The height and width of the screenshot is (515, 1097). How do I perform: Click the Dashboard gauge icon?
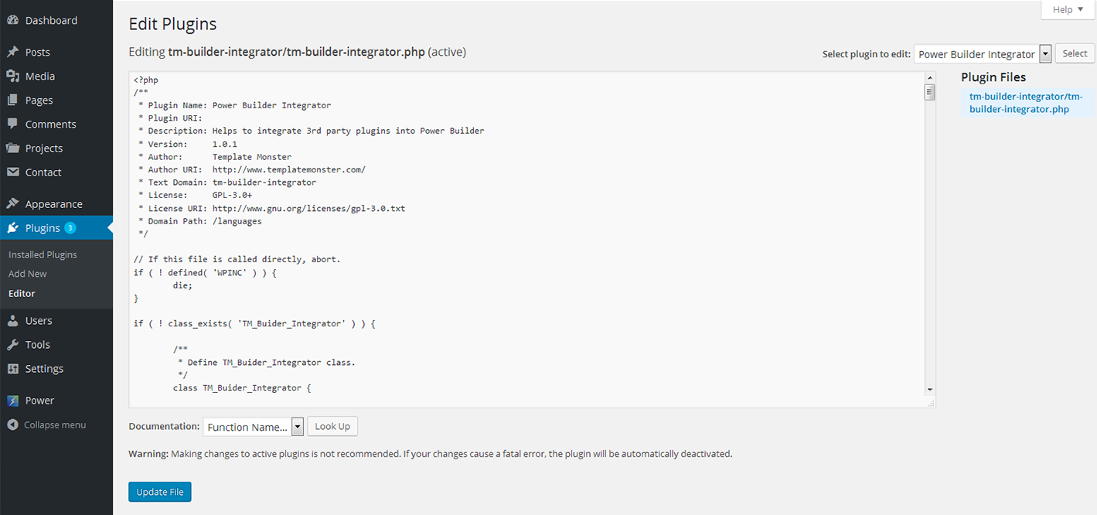tap(12, 21)
